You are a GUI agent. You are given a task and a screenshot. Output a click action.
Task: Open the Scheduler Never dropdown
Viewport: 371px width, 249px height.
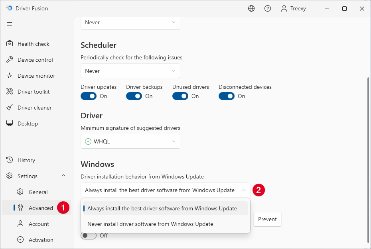(x=130, y=71)
